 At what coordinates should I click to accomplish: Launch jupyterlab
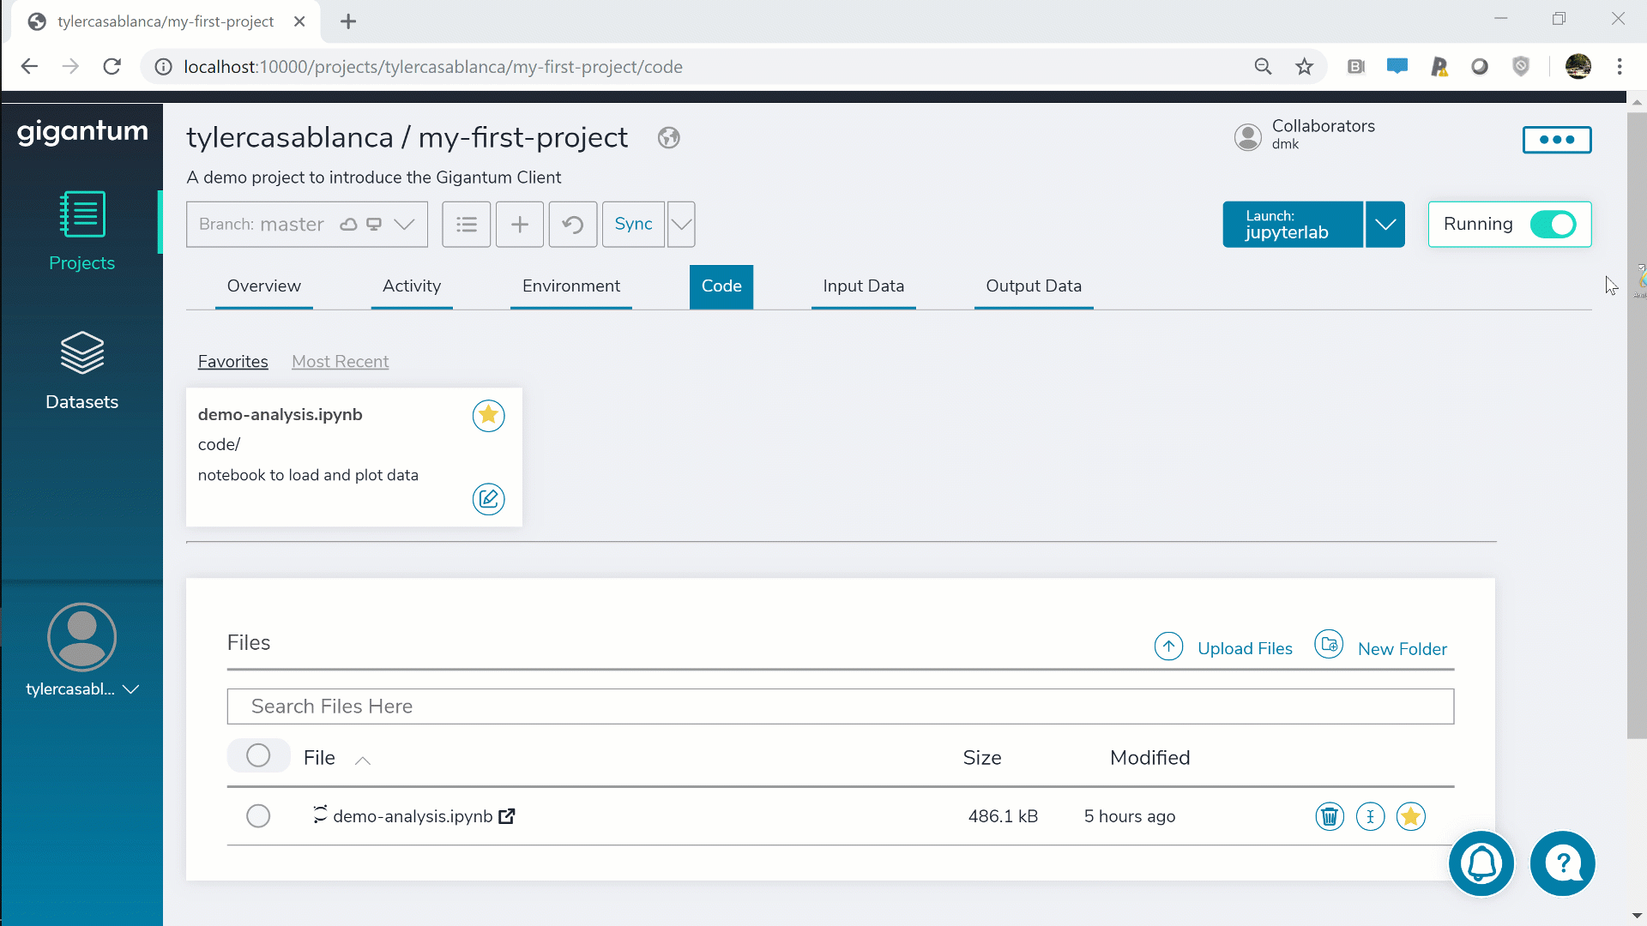(x=1293, y=225)
